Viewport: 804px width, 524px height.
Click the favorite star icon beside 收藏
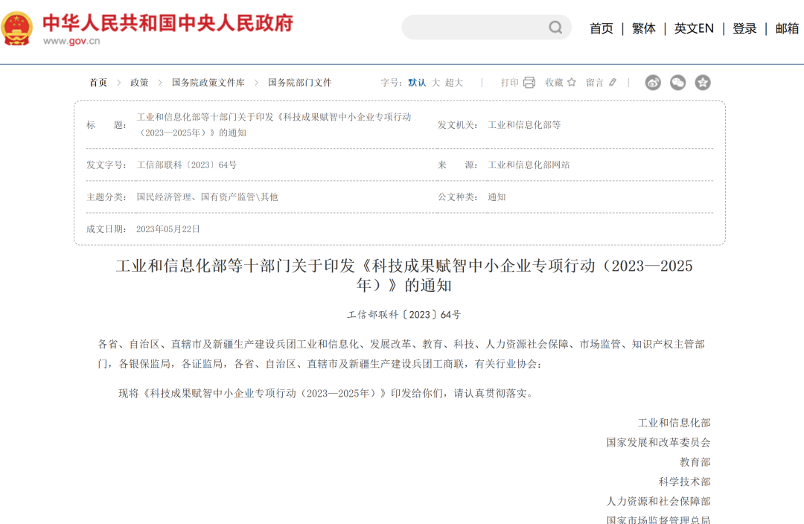(572, 82)
